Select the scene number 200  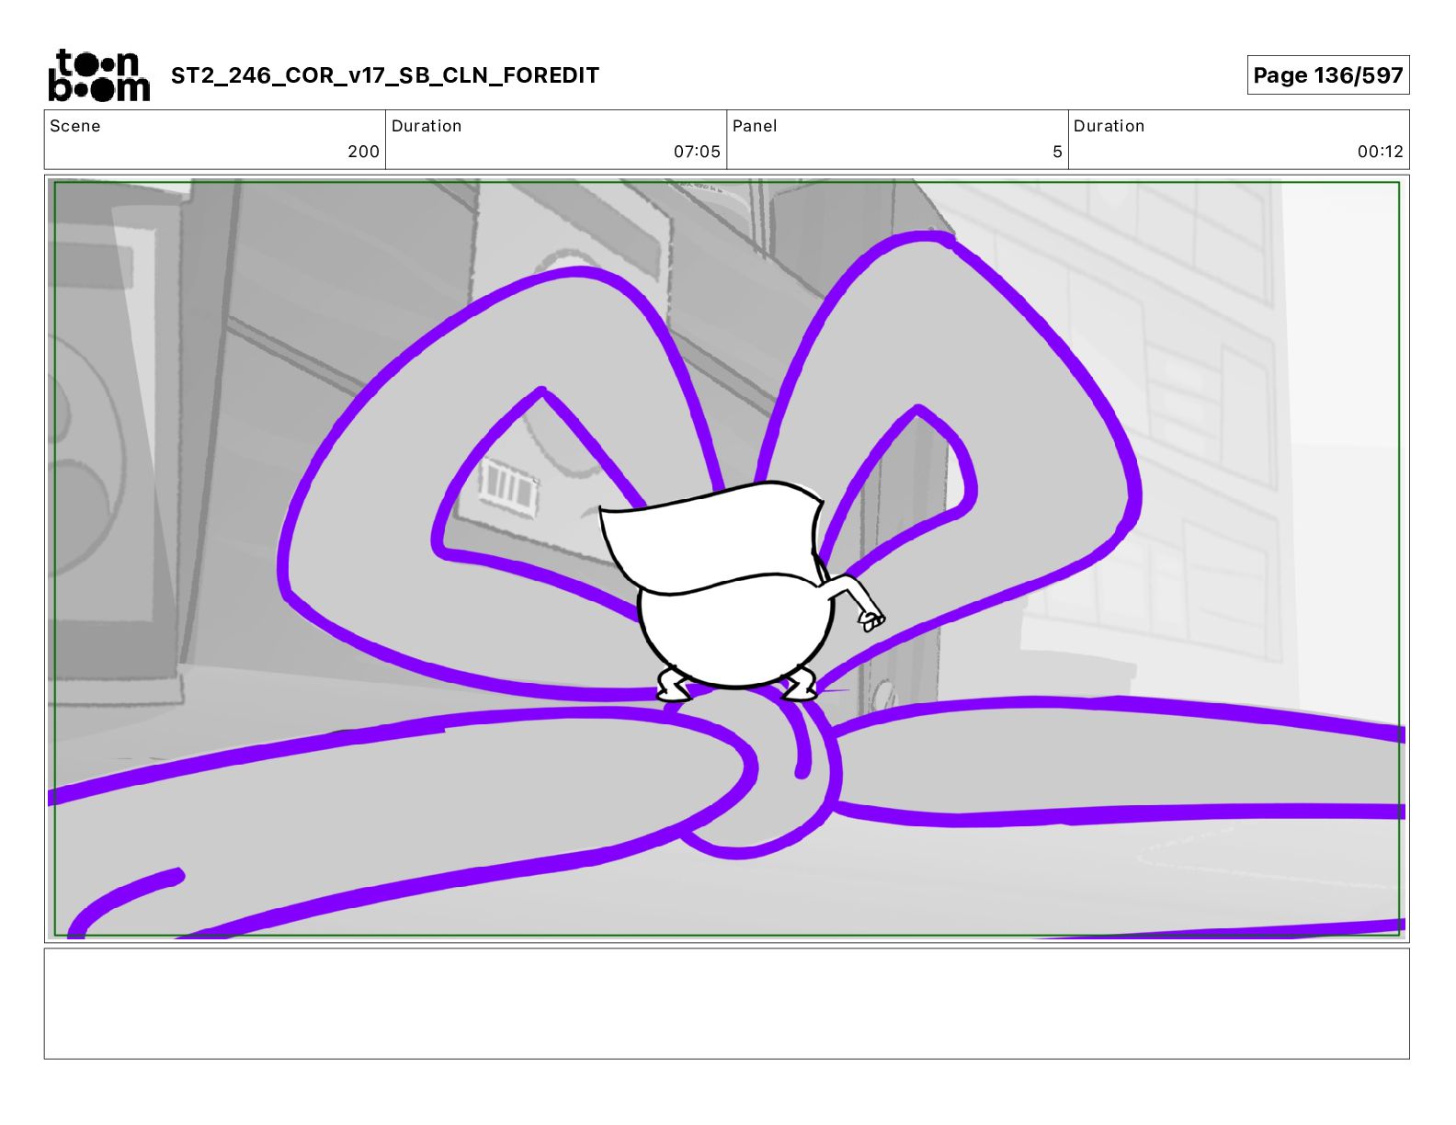pos(363,152)
